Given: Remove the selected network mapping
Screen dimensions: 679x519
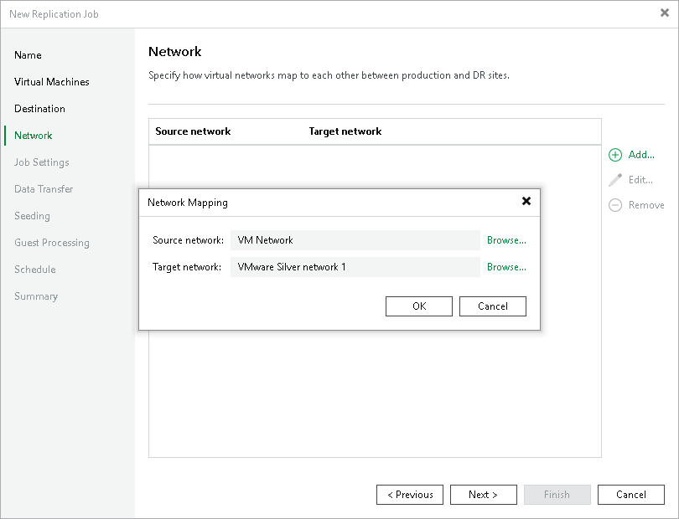Looking at the screenshot, I should (x=644, y=204).
